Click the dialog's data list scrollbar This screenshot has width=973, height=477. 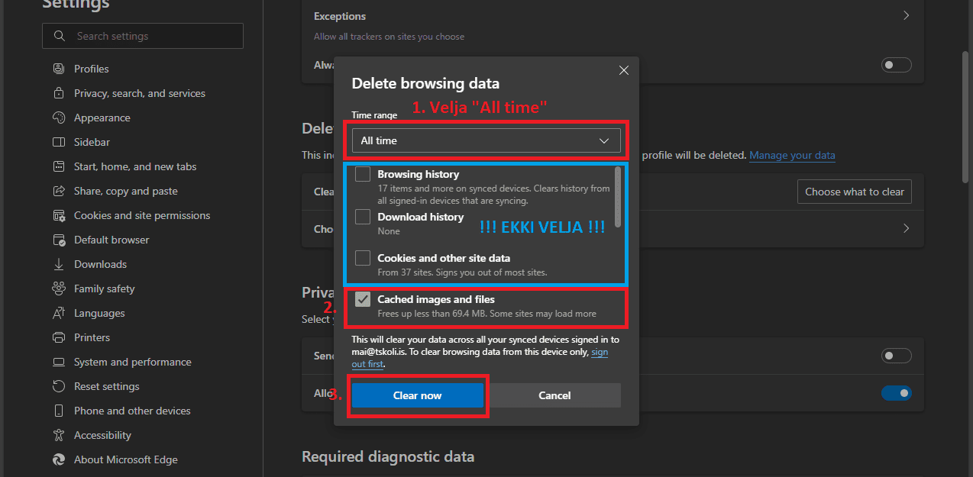pos(617,198)
